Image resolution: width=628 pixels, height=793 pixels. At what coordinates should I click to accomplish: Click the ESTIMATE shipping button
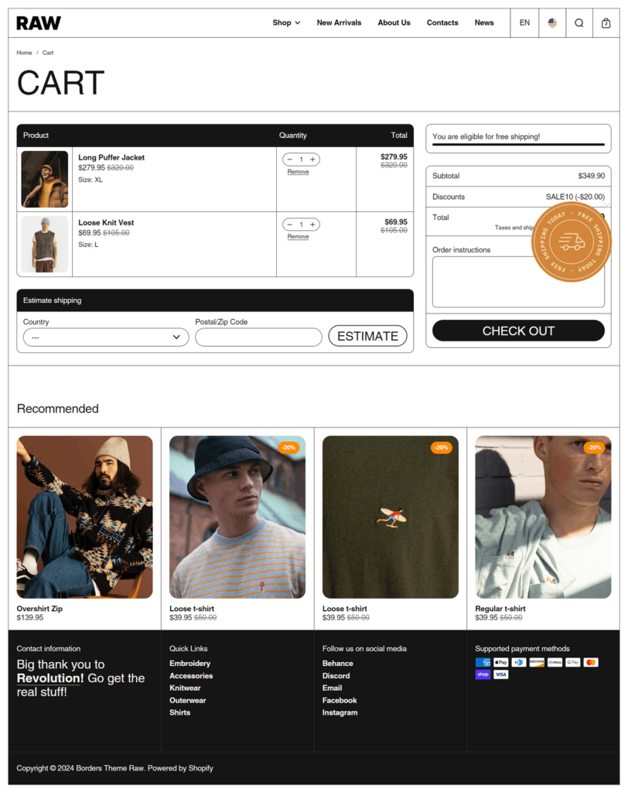click(x=368, y=336)
